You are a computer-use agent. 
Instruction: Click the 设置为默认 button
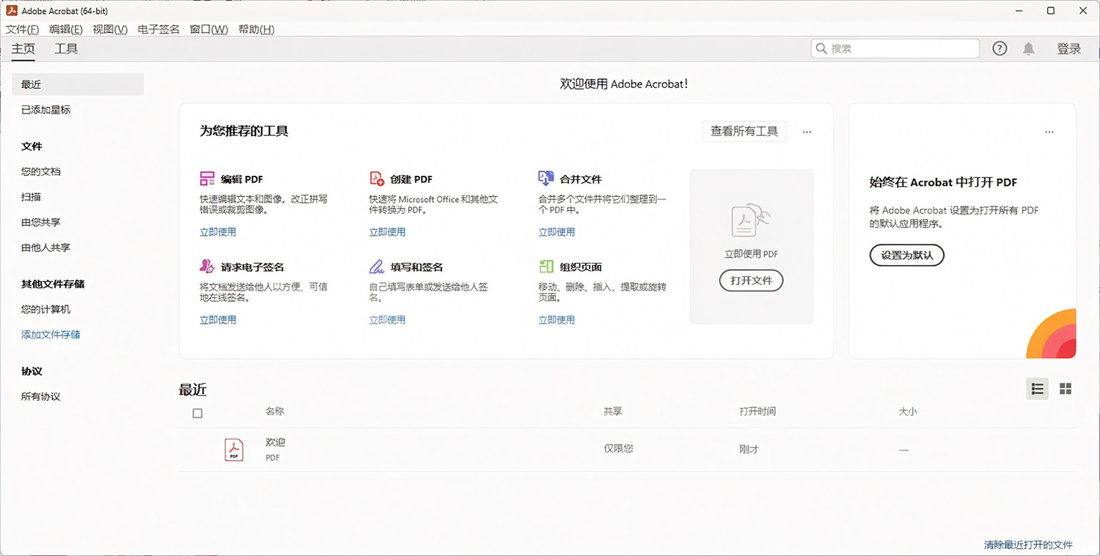pyautogui.click(x=907, y=255)
